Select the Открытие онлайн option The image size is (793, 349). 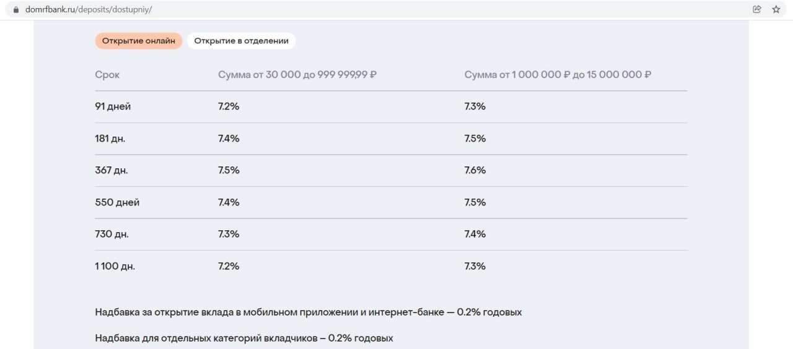[139, 41]
